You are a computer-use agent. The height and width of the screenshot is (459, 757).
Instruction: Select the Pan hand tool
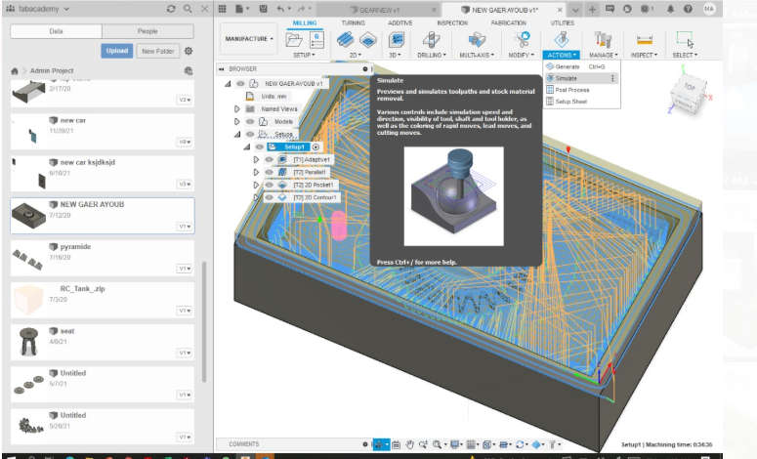click(x=410, y=444)
